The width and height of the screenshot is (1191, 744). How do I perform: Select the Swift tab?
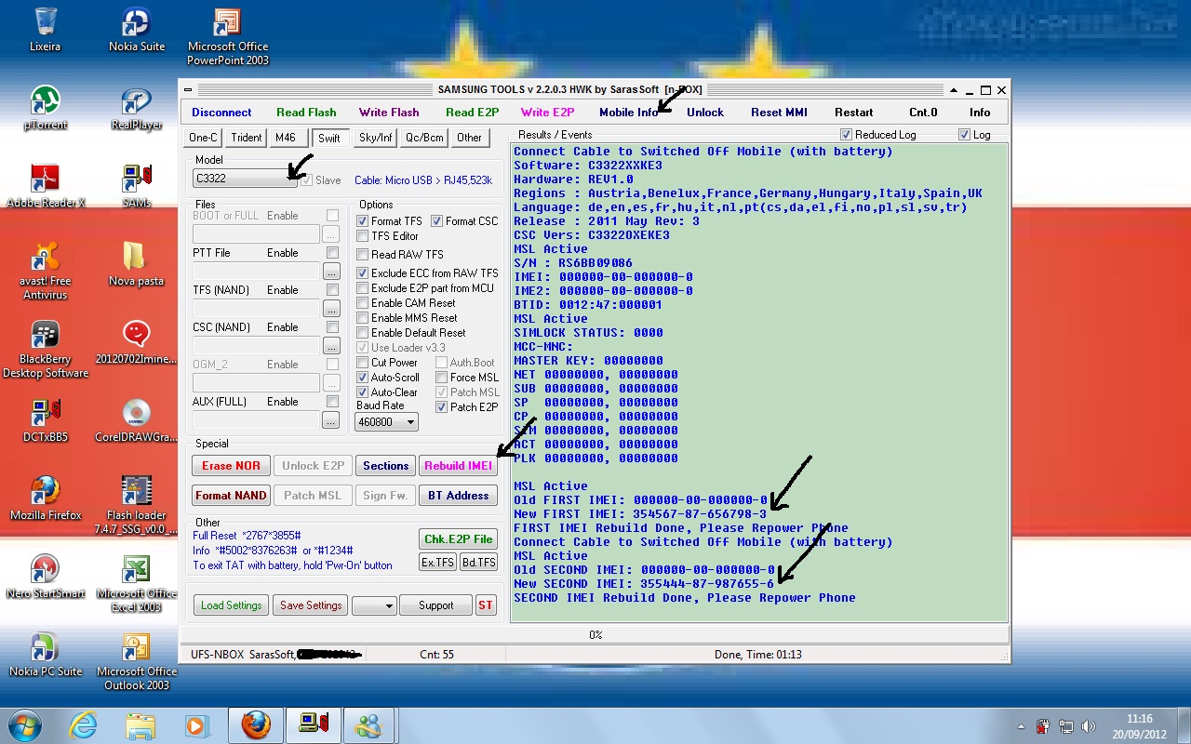point(329,138)
